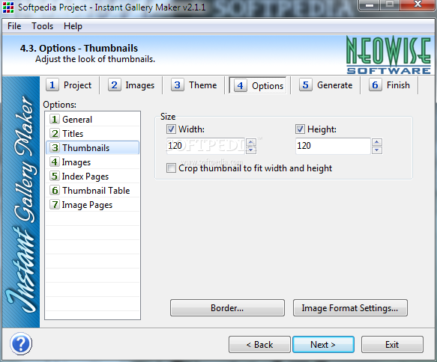Select Titles in the Options list
437x362 pixels.
(x=92, y=133)
